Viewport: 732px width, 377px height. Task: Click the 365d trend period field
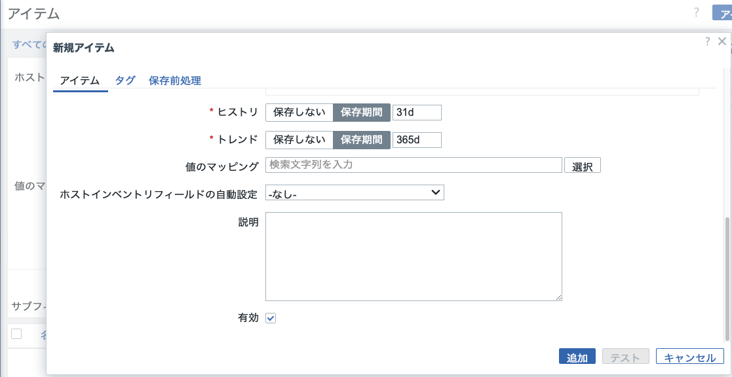pyautogui.click(x=417, y=139)
